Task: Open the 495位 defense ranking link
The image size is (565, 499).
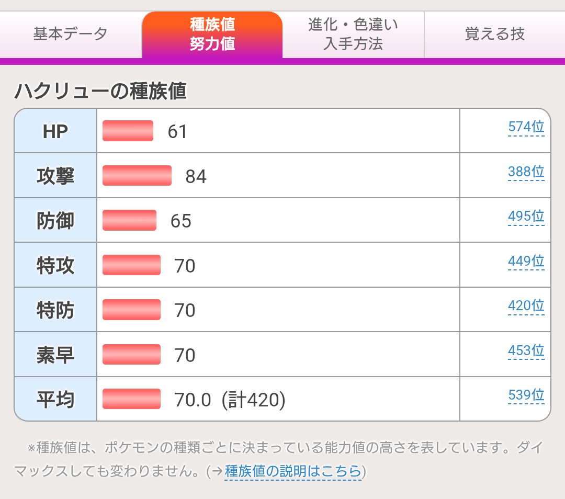Action: (x=526, y=217)
